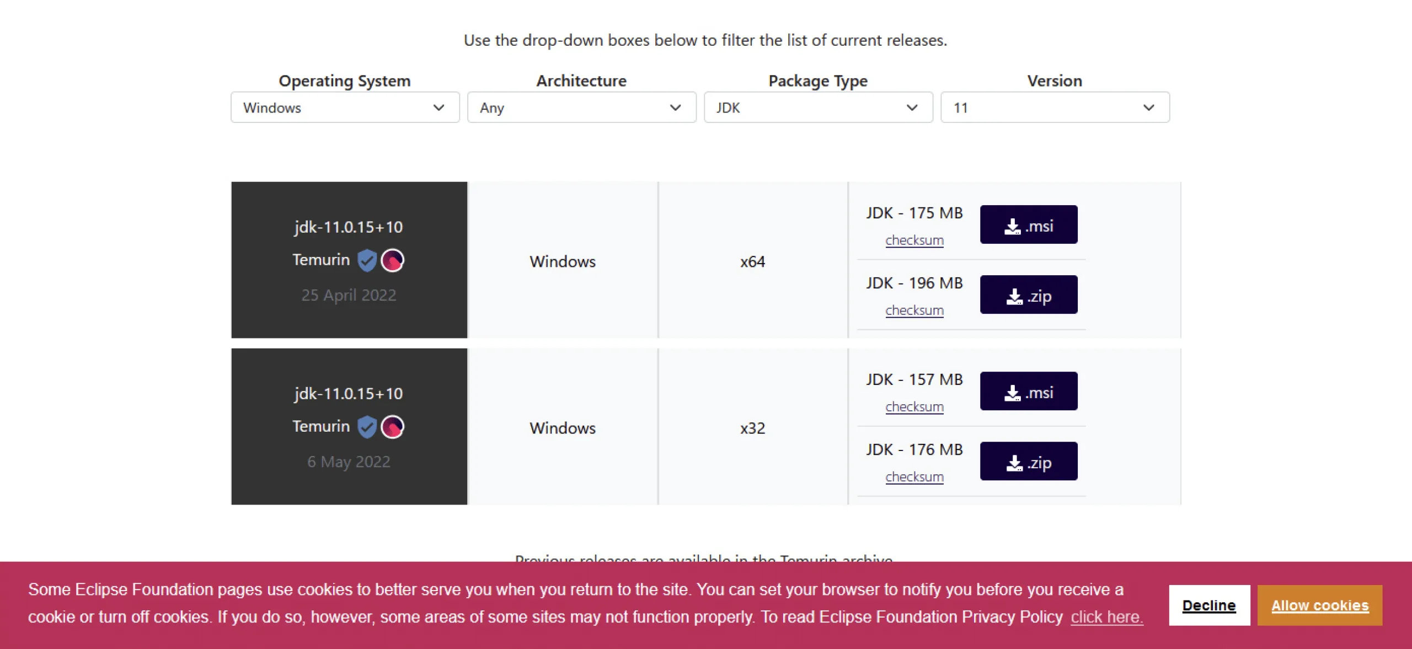Image resolution: width=1412 pixels, height=649 pixels.
Task: Download the 196 MB x64 .zip archive
Action: pyautogui.click(x=1028, y=295)
